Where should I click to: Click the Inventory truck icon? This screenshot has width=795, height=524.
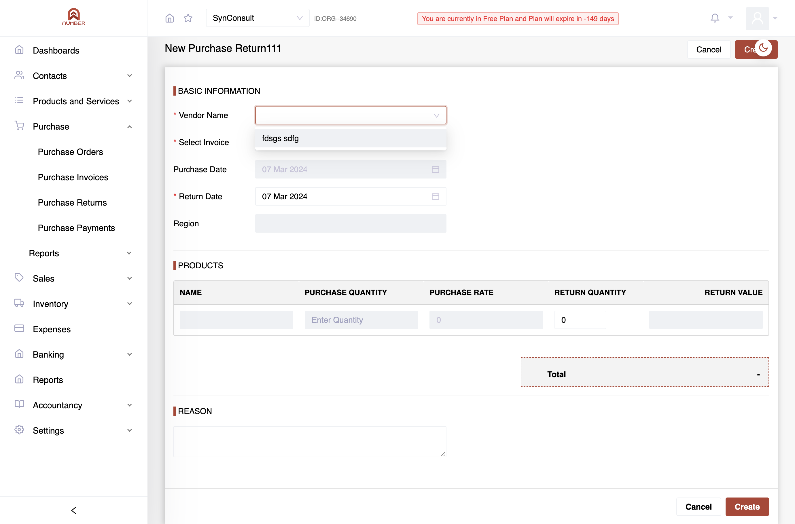tap(19, 303)
